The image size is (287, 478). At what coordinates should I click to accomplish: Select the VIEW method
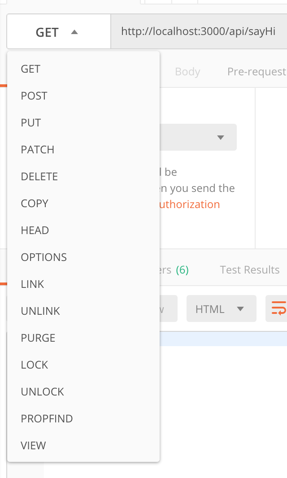tap(34, 445)
